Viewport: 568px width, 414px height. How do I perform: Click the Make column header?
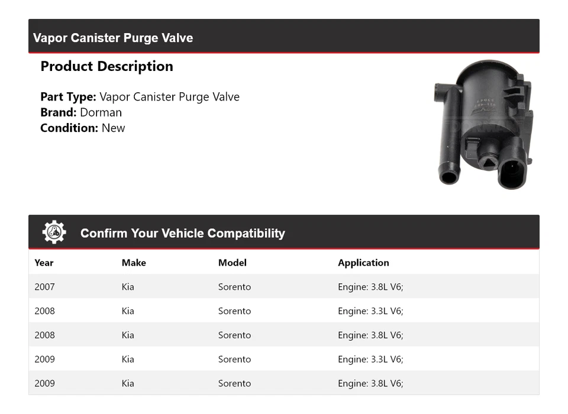[134, 263]
